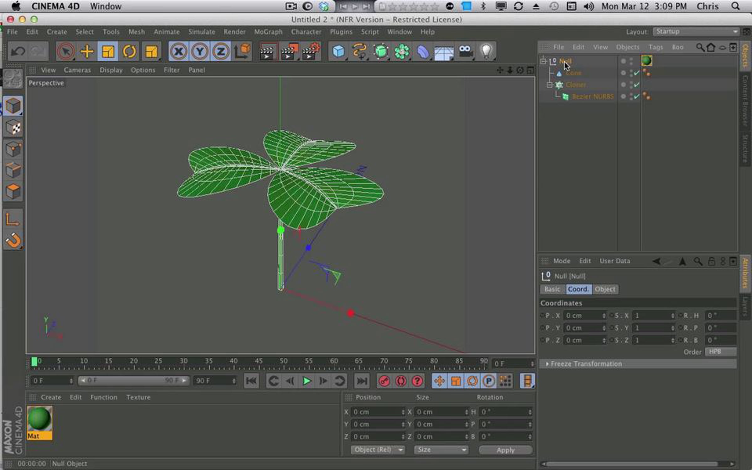The image size is (752, 470).
Task: Switch to Edges mode in the left sidebar
Action: 13,170
